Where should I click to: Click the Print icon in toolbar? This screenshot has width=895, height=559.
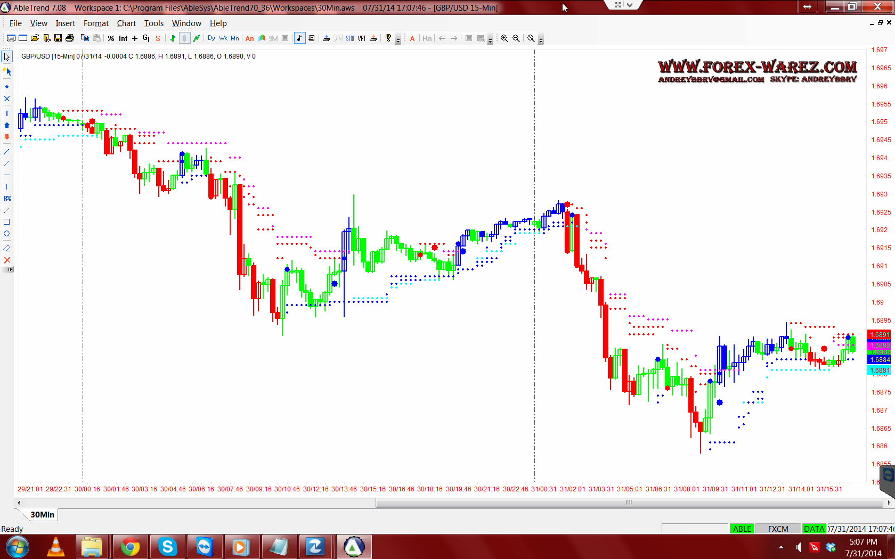70,38
